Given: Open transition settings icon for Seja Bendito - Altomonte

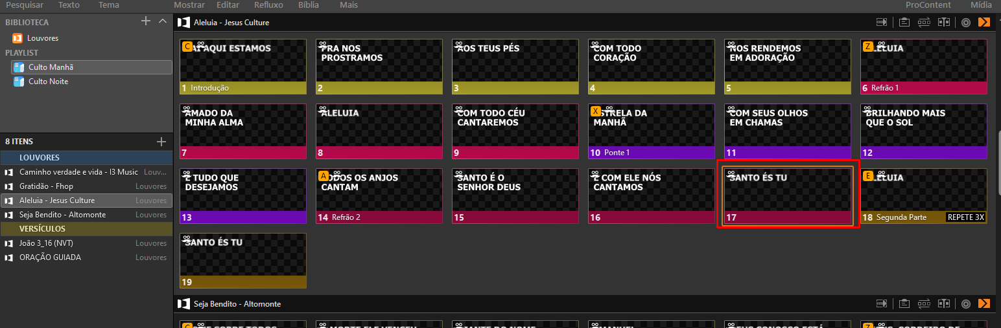Looking at the screenshot, I should [882, 303].
